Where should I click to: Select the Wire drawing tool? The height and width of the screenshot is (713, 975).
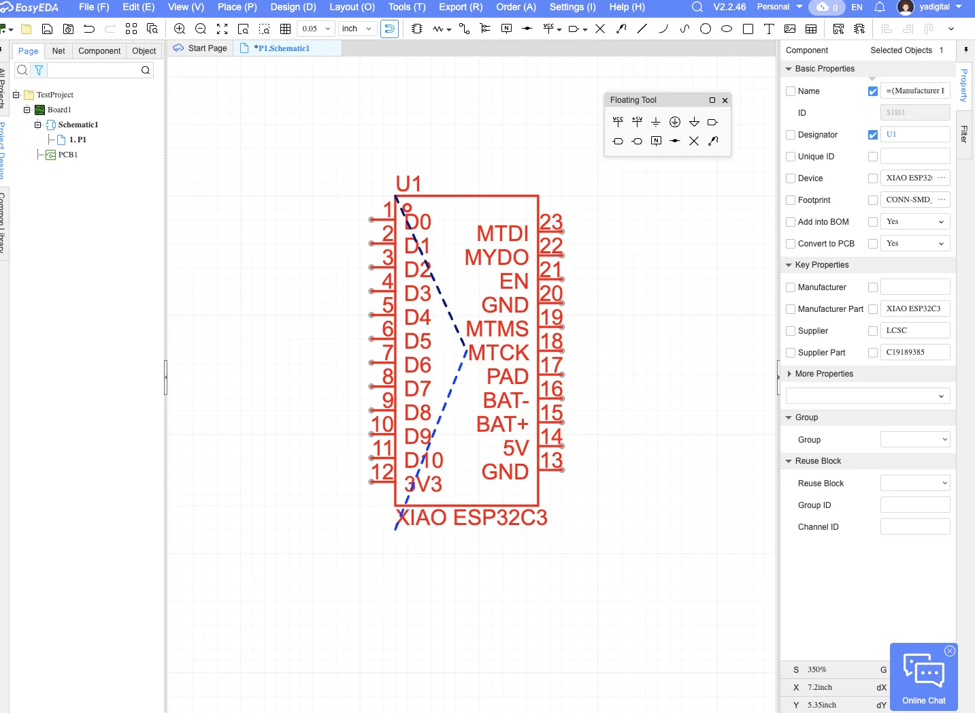pyautogui.click(x=463, y=29)
